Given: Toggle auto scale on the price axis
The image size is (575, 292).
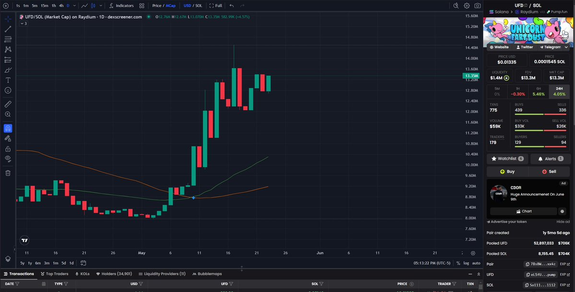Looking at the screenshot, I should (x=476, y=263).
